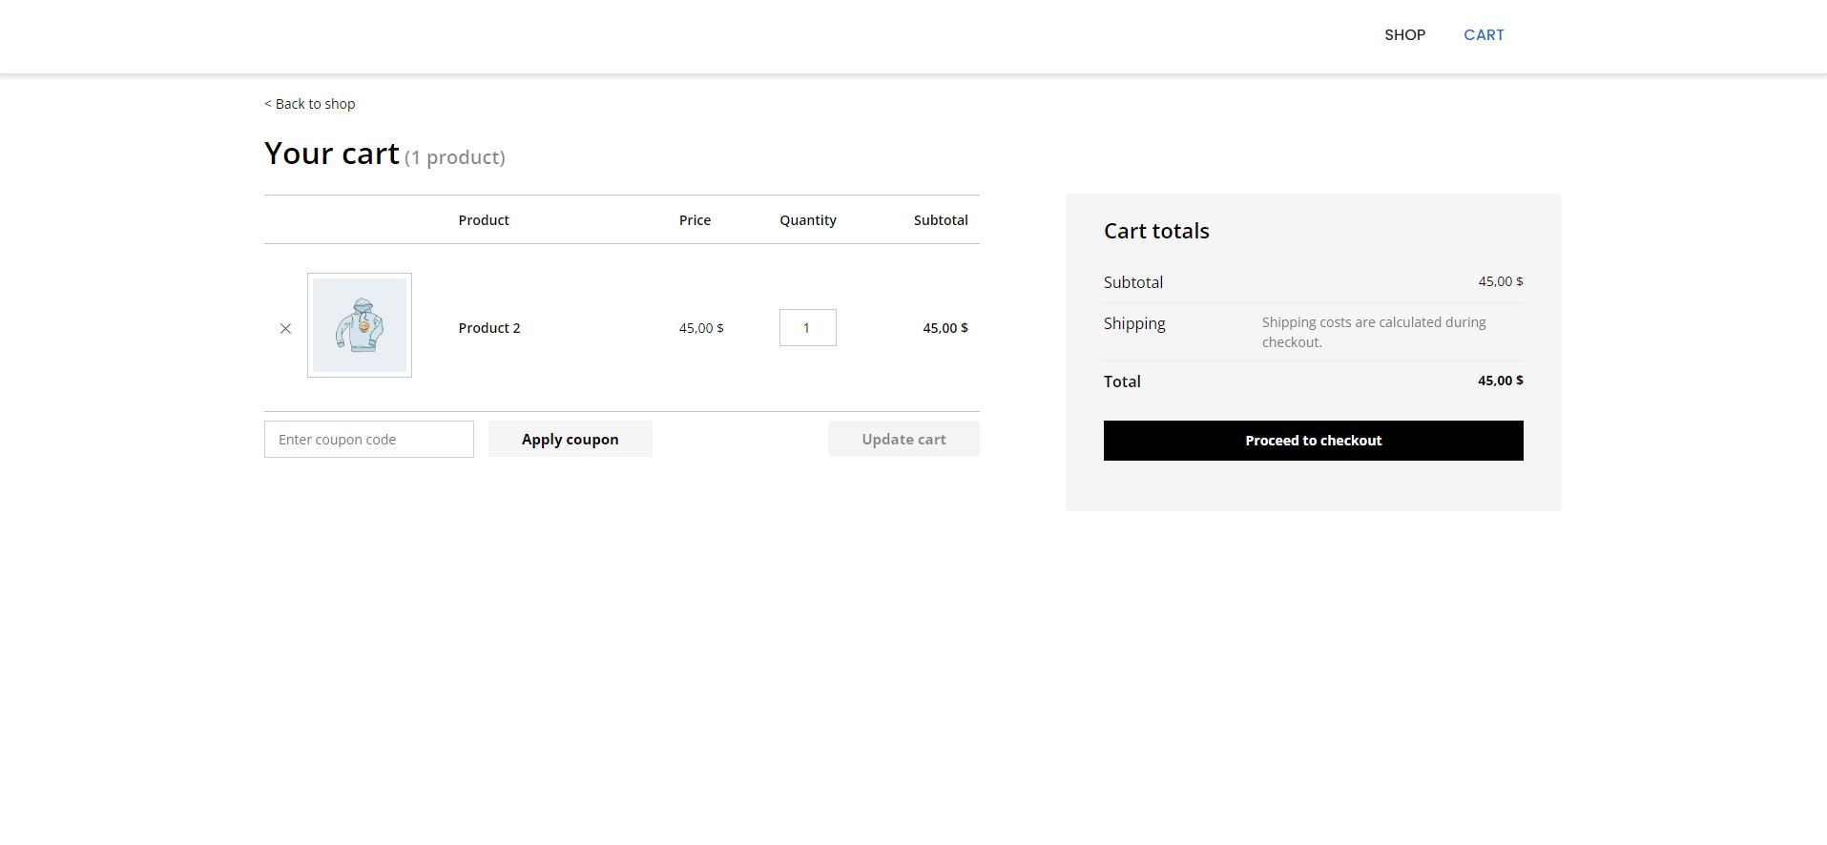Click the Product column header

(484, 220)
